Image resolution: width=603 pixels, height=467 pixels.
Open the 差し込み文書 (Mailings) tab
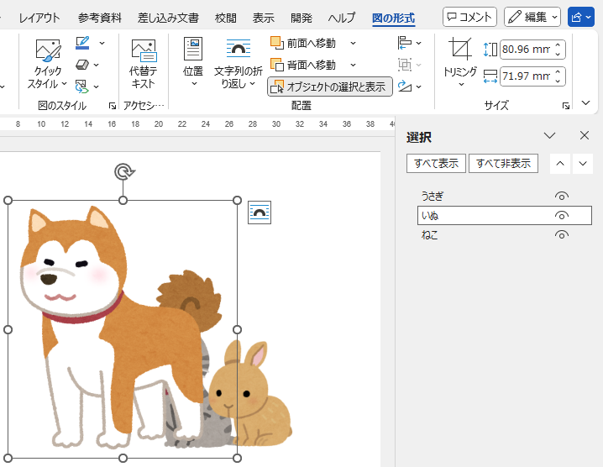(168, 18)
